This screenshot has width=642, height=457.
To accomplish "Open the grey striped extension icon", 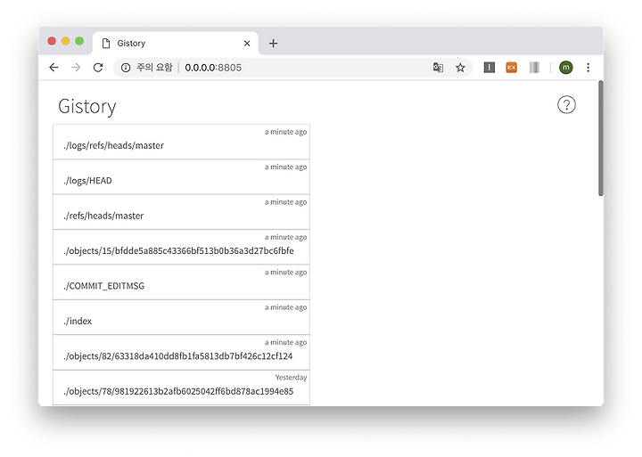I will point(534,68).
